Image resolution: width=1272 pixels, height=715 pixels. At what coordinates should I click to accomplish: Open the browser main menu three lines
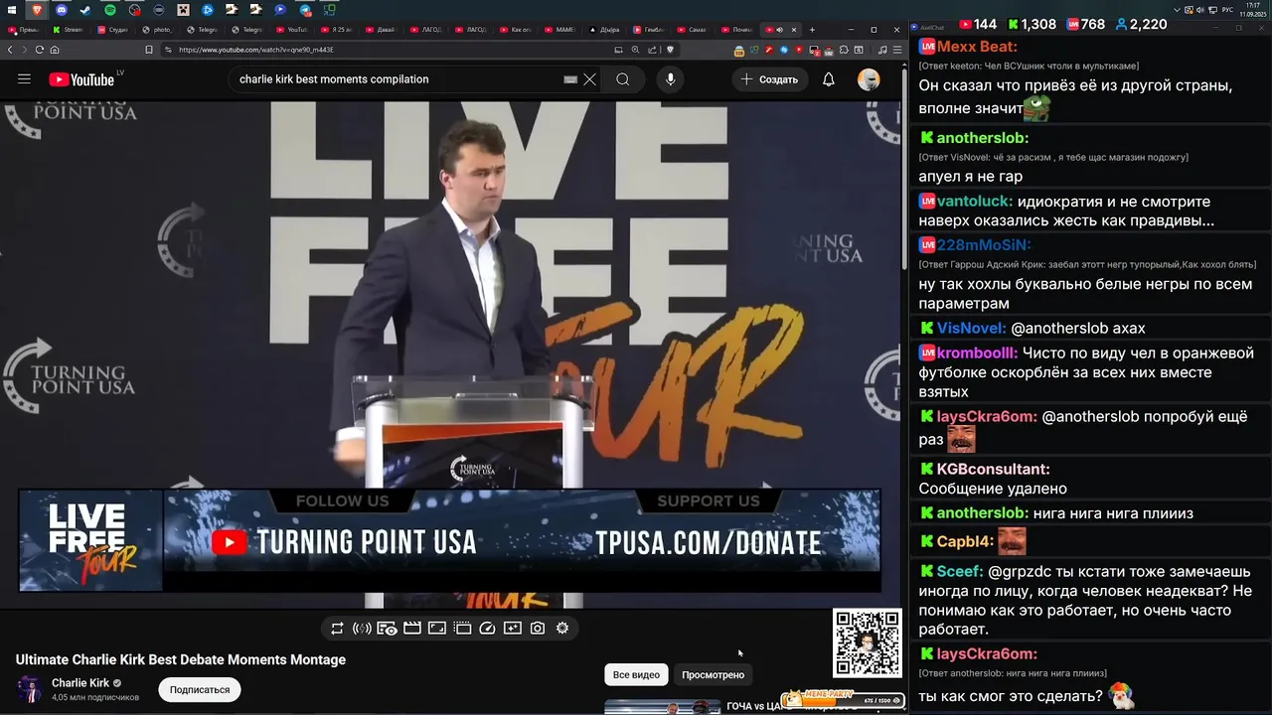[x=896, y=50]
